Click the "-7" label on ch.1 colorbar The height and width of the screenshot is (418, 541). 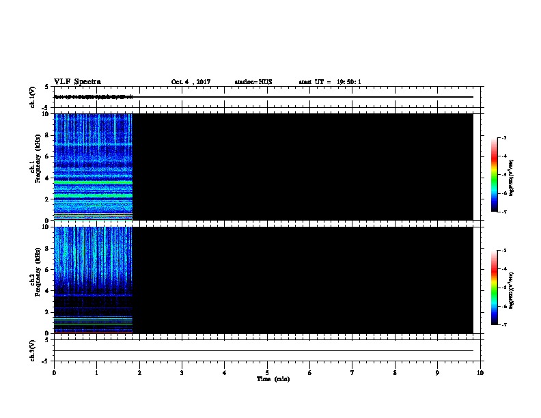point(504,212)
